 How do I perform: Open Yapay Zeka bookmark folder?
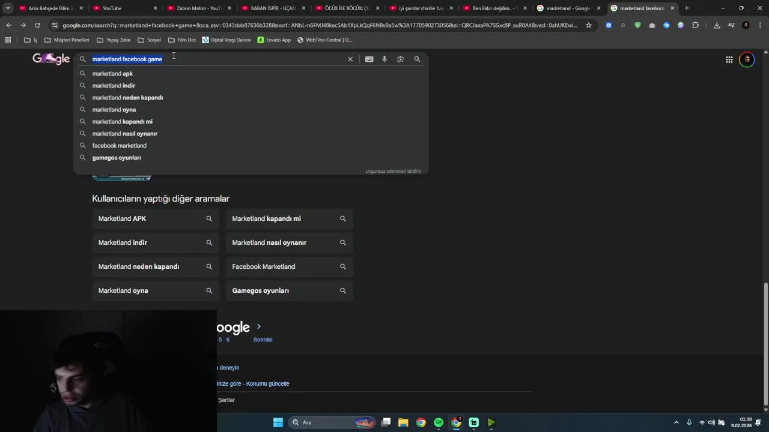[x=113, y=40]
